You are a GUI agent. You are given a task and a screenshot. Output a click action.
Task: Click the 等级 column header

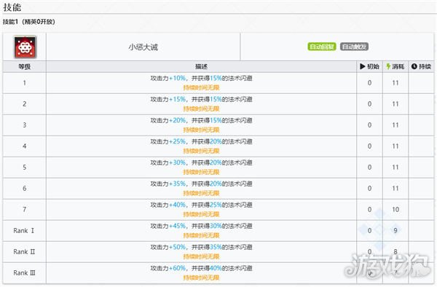[x=25, y=66]
